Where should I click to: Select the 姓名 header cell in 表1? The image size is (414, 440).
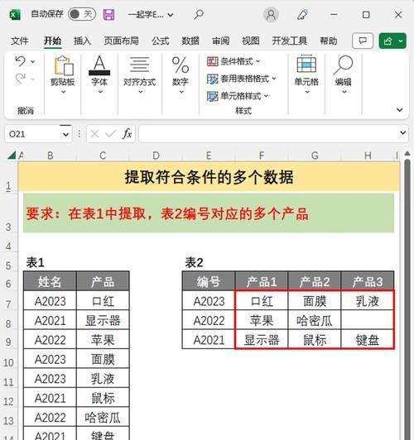(50, 281)
